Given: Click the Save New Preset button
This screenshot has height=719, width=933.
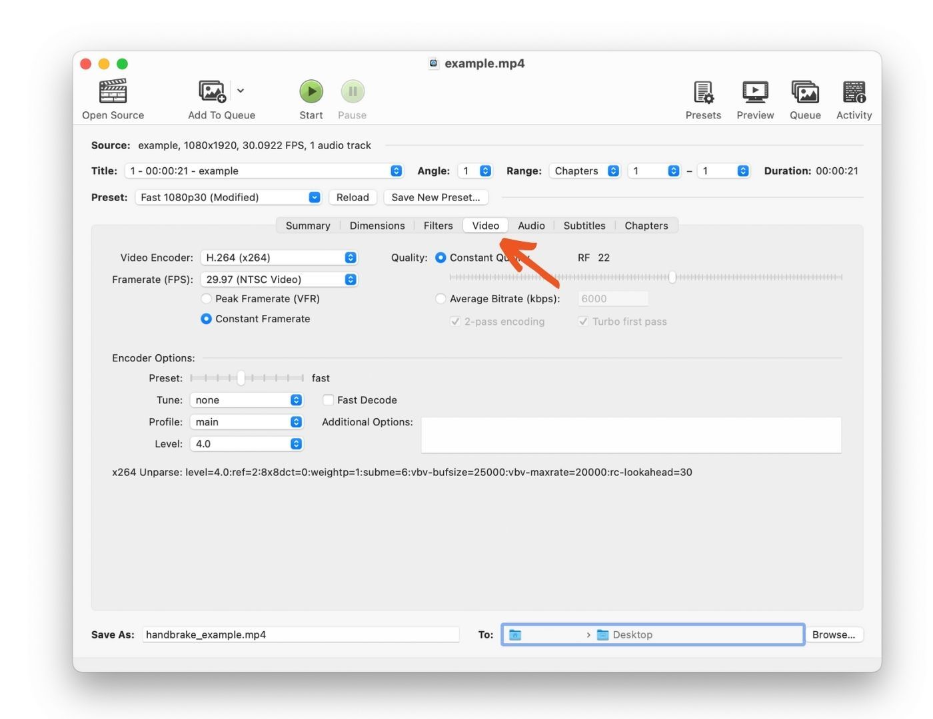Looking at the screenshot, I should 435,197.
